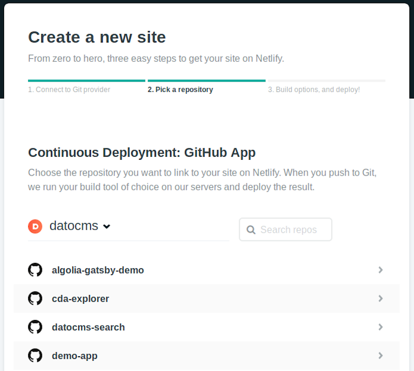414x371 pixels.
Task: Choose the demo-app repository
Action: (x=206, y=356)
